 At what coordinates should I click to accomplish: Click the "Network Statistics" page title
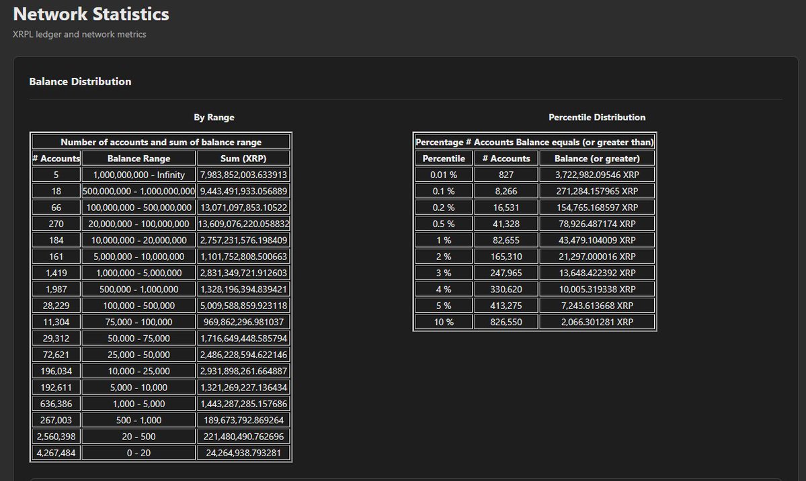[x=91, y=14]
